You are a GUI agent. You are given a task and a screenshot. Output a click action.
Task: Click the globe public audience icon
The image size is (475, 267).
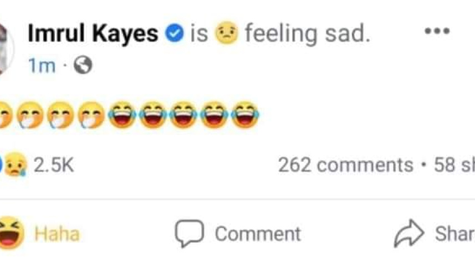(x=83, y=66)
